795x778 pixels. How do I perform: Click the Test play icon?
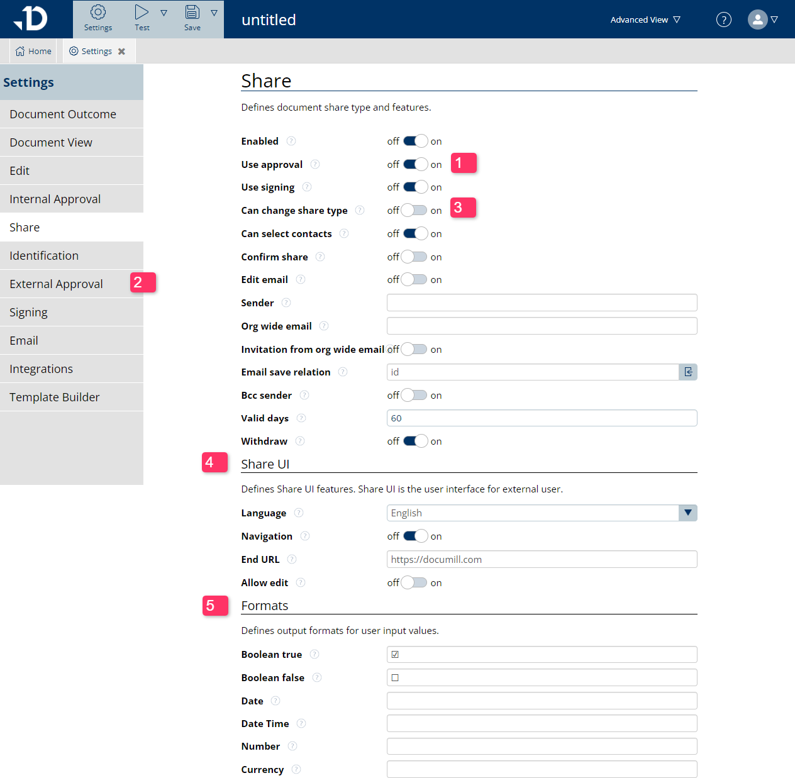[x=142, y=13]
